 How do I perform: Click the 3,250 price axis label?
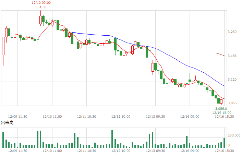pos(232,32)
